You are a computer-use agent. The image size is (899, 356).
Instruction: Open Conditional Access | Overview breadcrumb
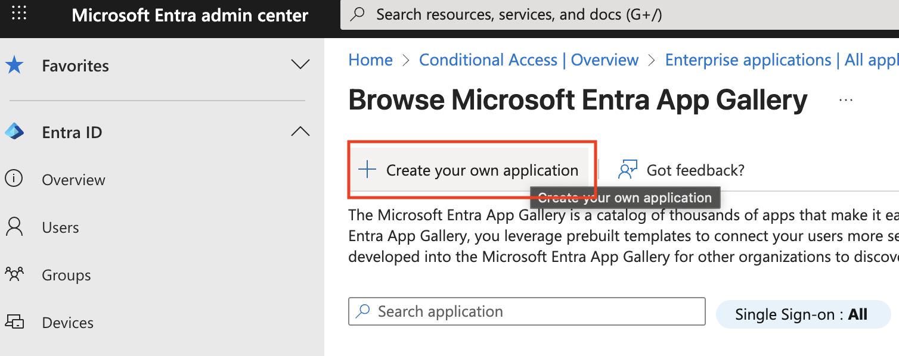[x=529, y=60]
